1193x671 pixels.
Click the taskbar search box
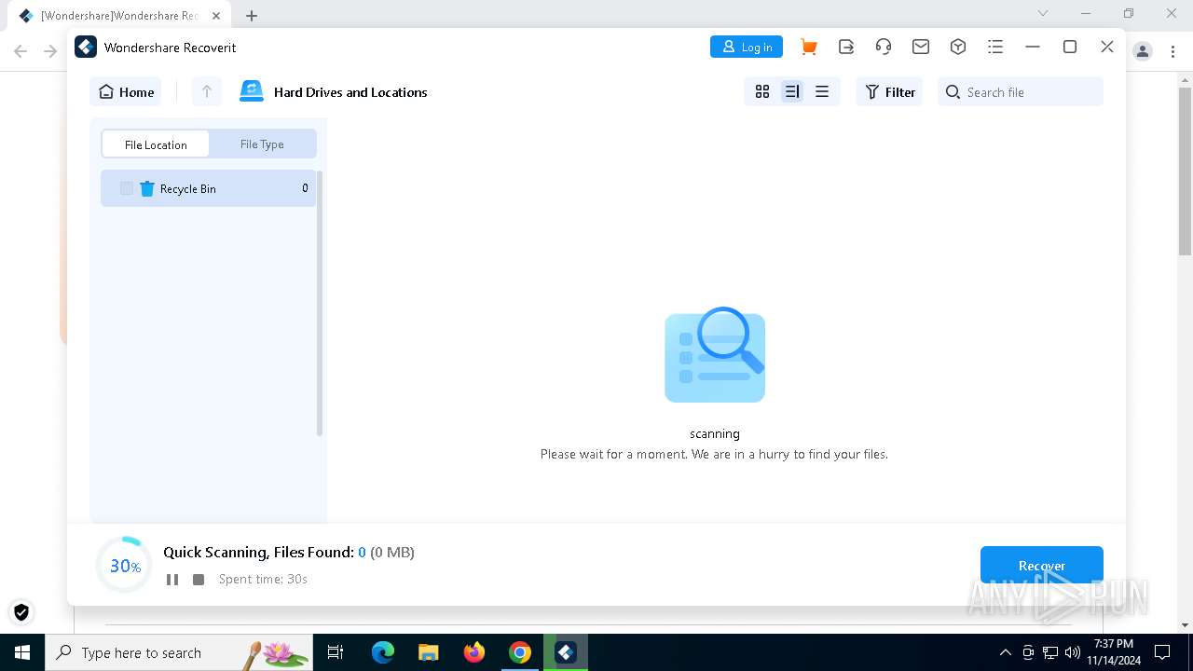pos(179,652)
